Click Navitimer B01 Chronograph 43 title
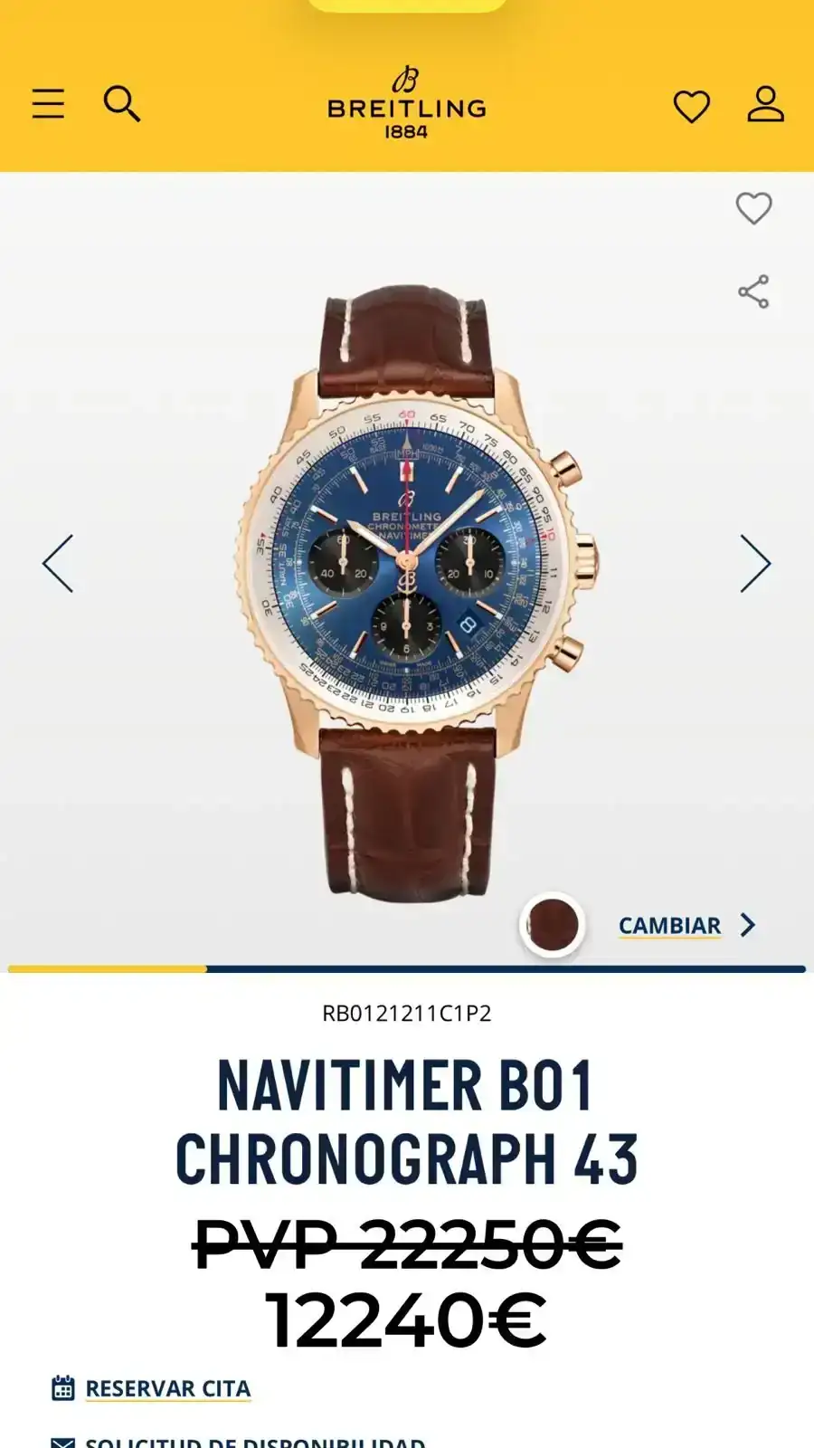This screenshot has width=814, height=1448. click(x=407, y=1120)
